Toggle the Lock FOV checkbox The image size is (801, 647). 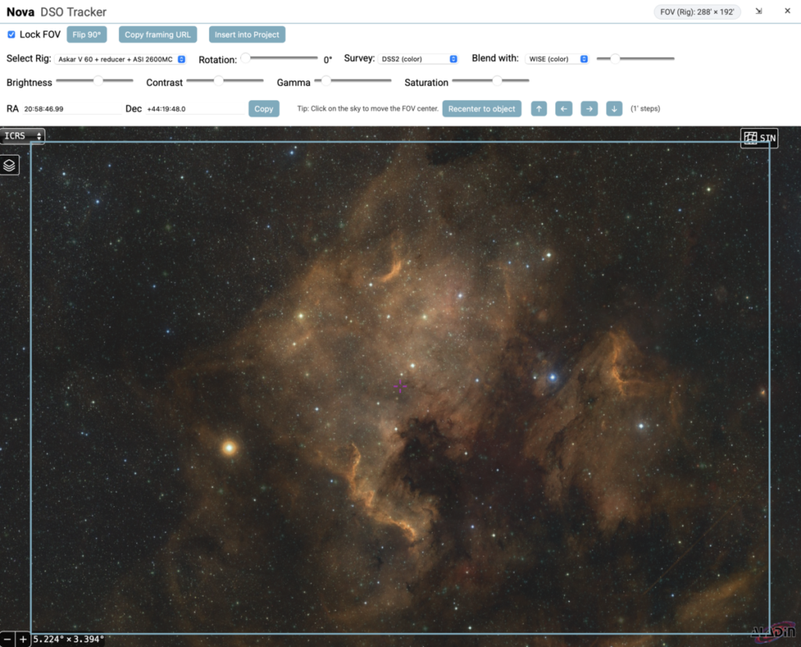click(x=12, y=34)
